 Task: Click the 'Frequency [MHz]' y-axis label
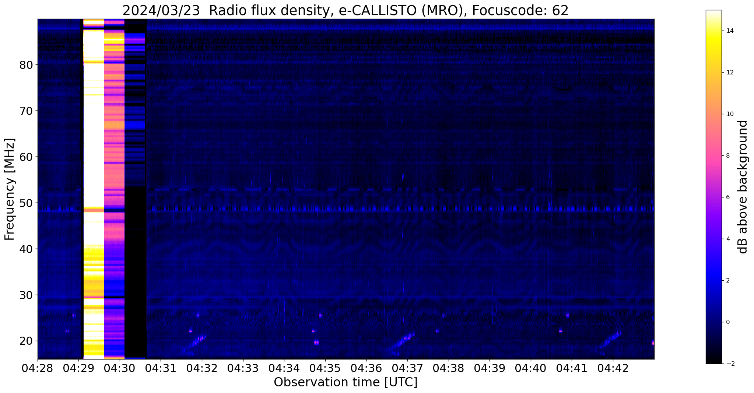click(10, 189)
